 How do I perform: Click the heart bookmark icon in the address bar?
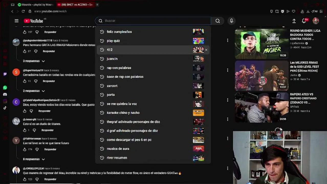click(x=293, y=11)
